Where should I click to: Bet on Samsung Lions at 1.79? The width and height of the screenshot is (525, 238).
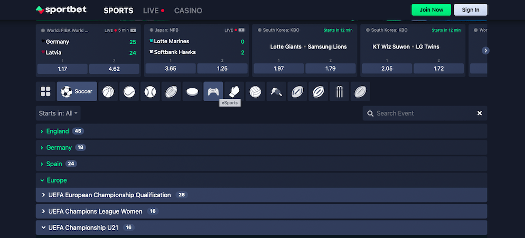click(331, 69)
